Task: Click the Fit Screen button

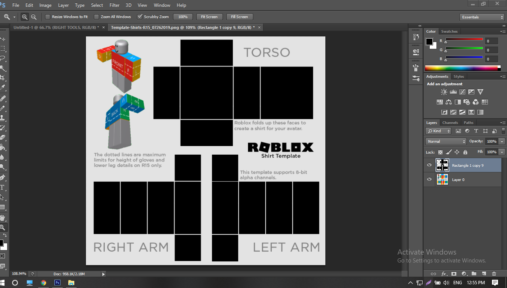Action: [x=209, y=17]
